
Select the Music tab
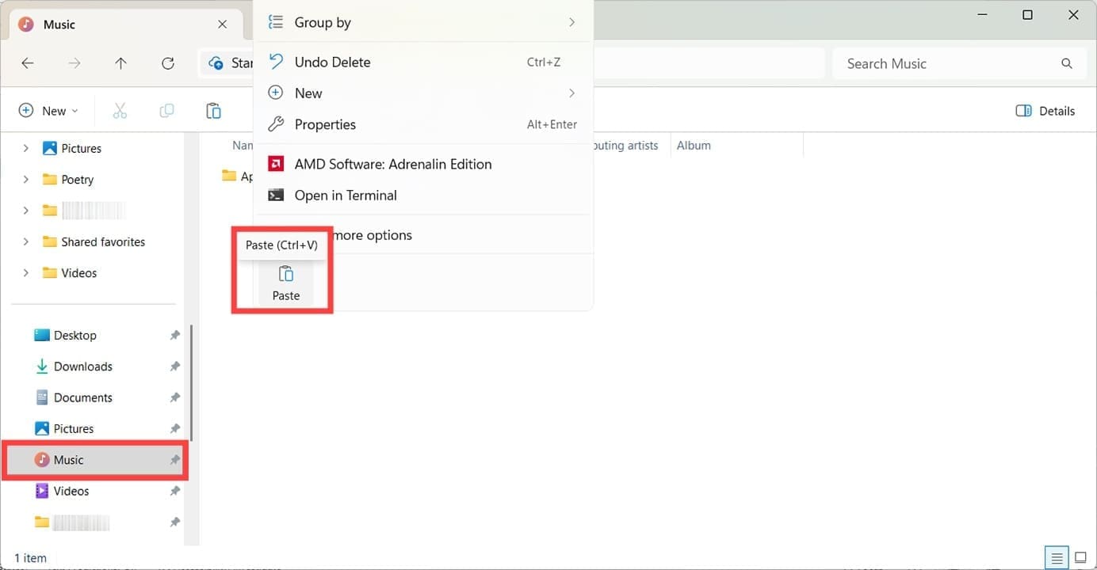126,25
